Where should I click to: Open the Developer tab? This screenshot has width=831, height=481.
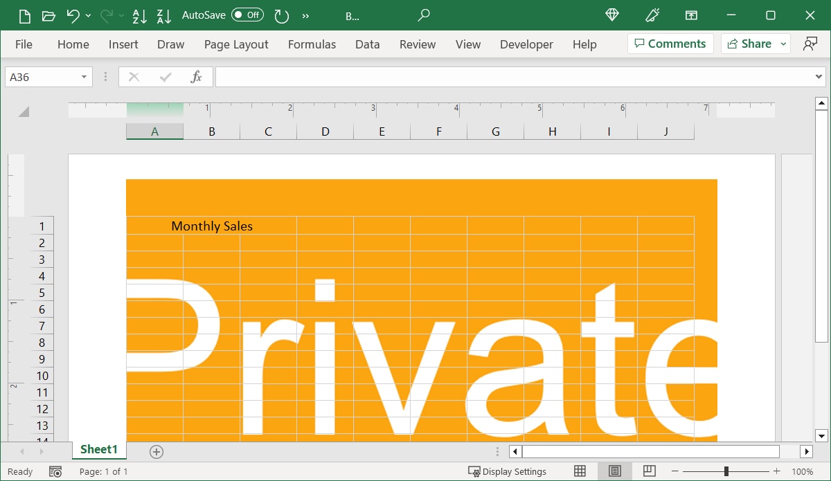point(526,44)
